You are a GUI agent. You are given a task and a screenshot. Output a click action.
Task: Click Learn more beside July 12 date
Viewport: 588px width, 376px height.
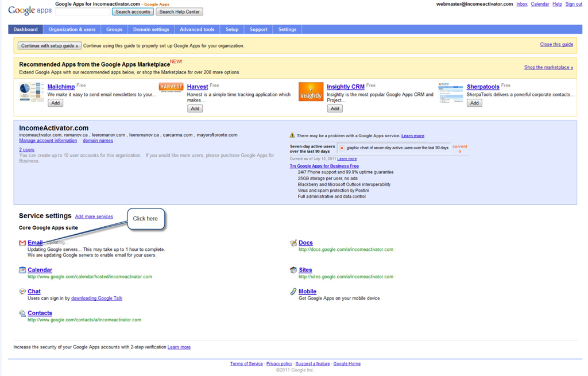click(x=347, y=159)
